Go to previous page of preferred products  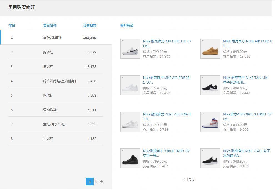coord(184,180)
